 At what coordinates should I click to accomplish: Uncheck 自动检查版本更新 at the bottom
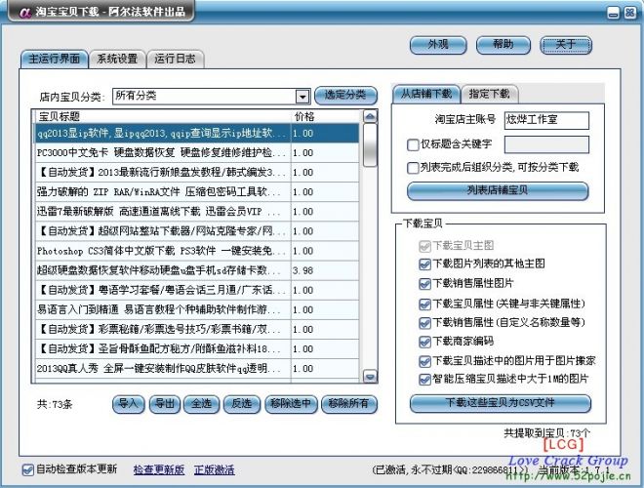point(28,469)
